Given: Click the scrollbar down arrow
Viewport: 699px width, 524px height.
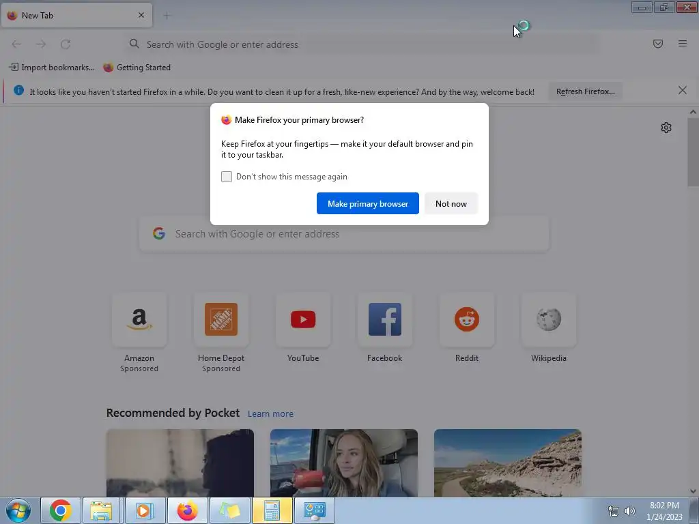Looking at the screenshot, I should coord(693,491).
